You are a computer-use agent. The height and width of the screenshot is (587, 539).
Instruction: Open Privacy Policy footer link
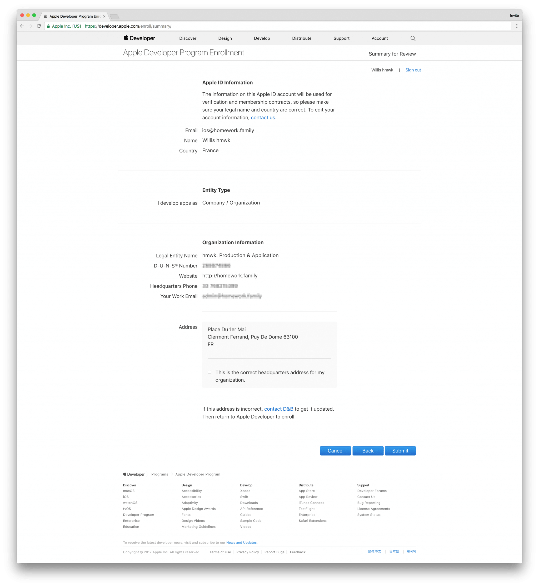click(248, 552)
